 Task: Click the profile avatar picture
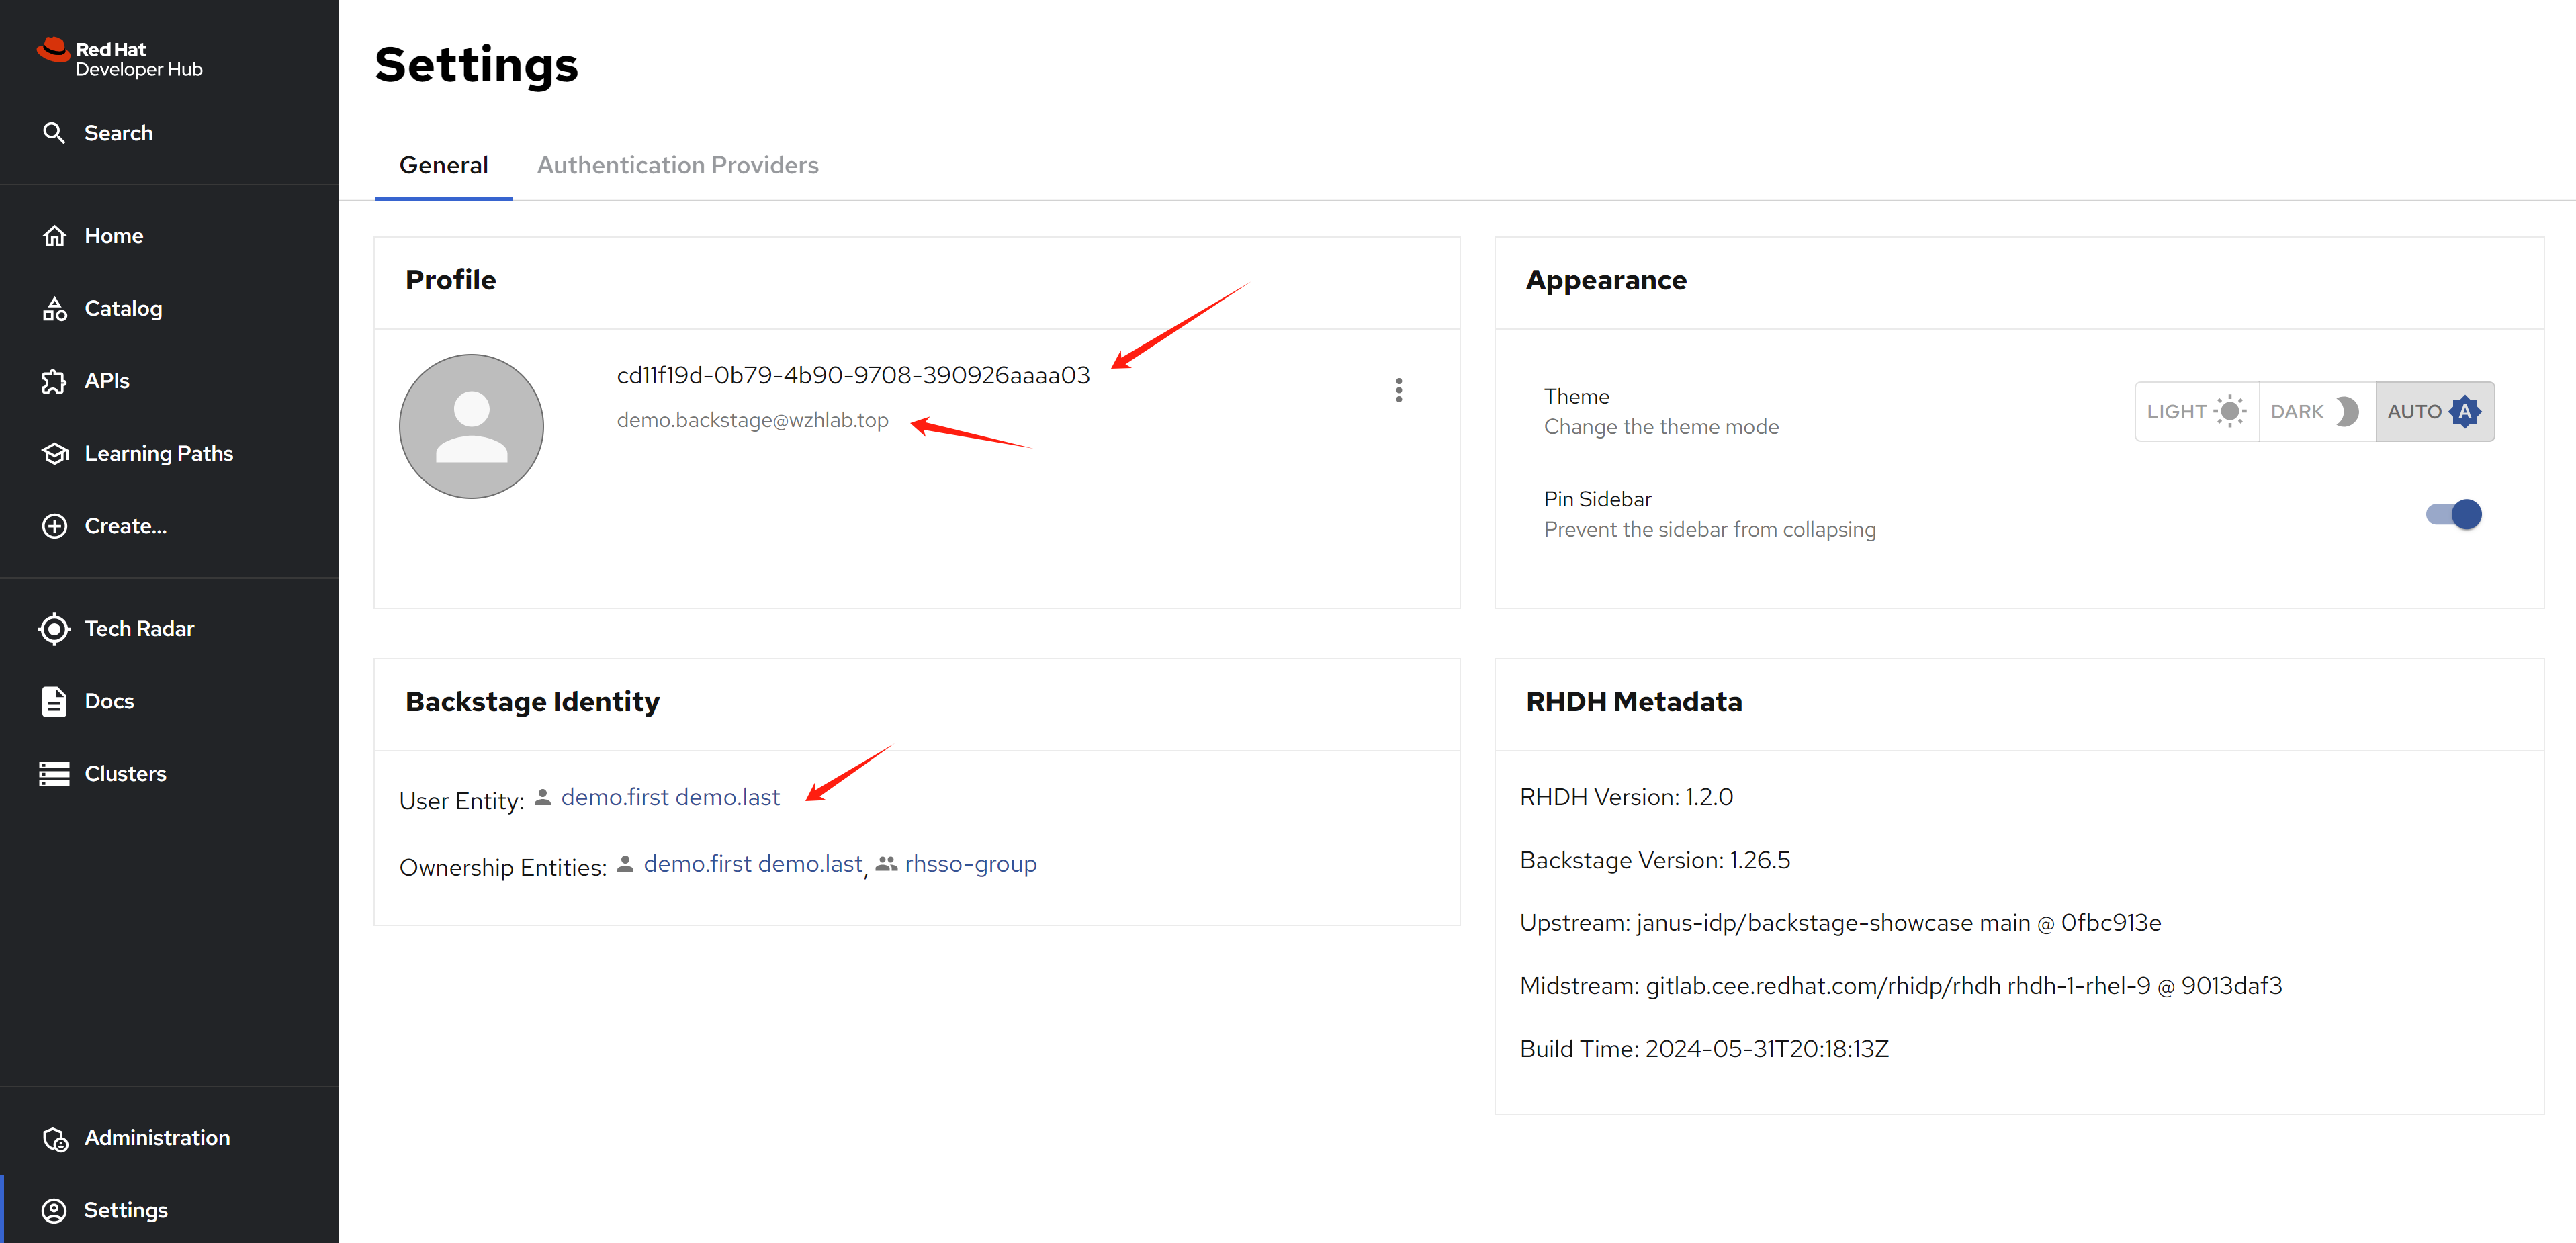pos(471,426)
